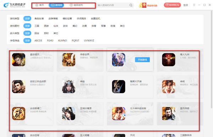Open the hamburger menu icon
Screen dimensions: 213x137
tap(194, 5)
